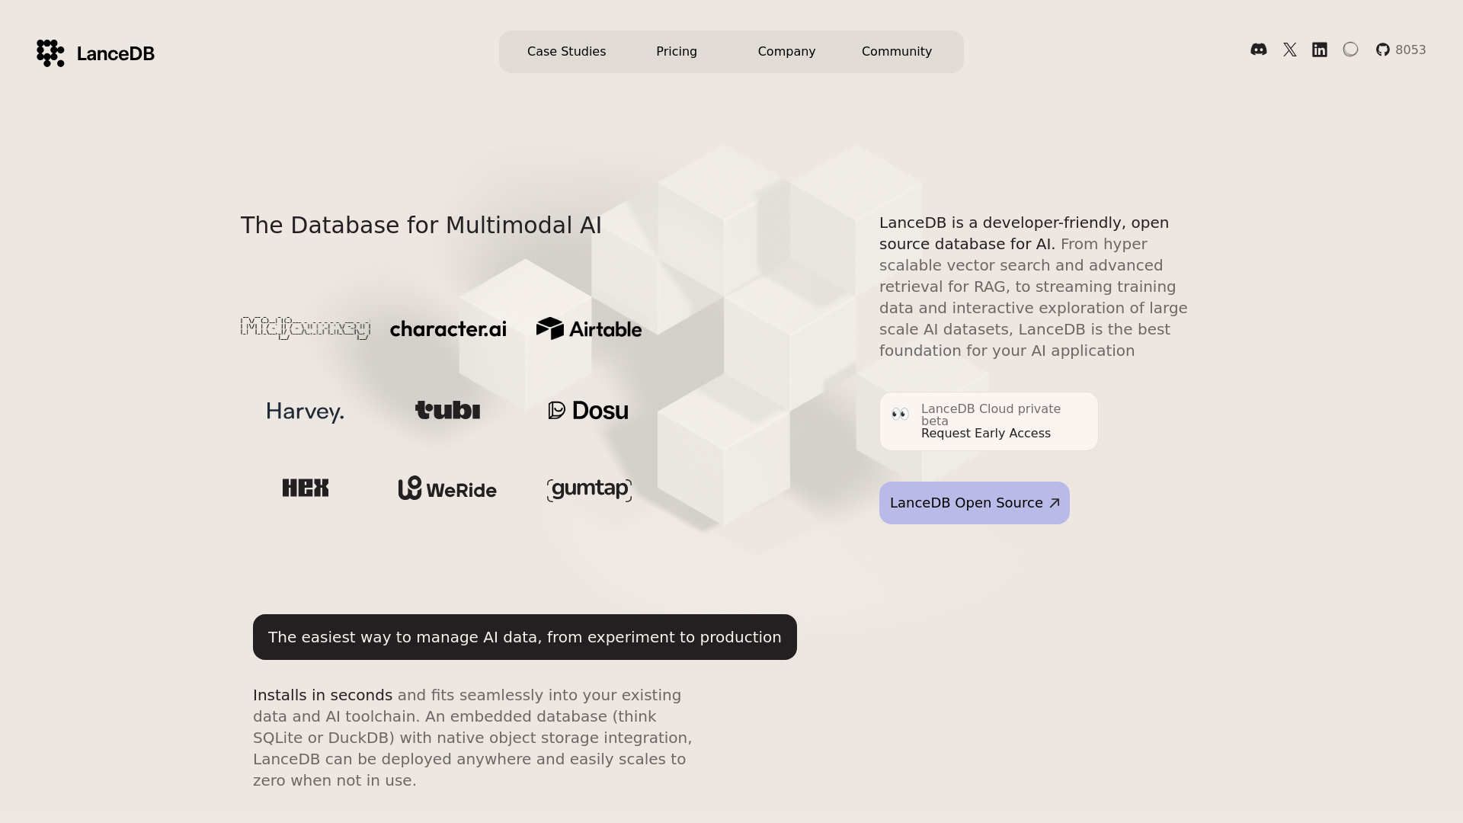Click the GitHub icon showing 8053 stars

pos(1382,50)
